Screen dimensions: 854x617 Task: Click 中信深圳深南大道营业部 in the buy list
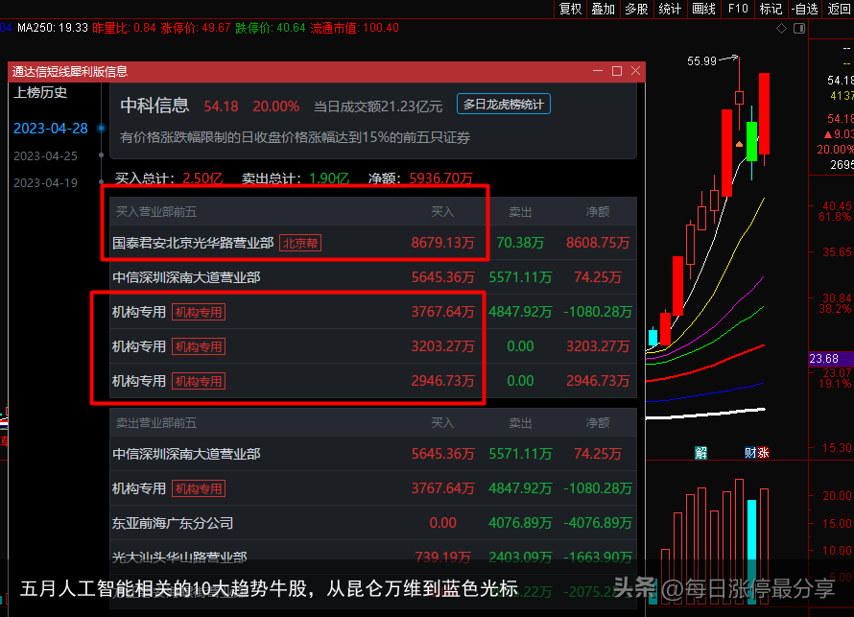(x=186, y=277)
